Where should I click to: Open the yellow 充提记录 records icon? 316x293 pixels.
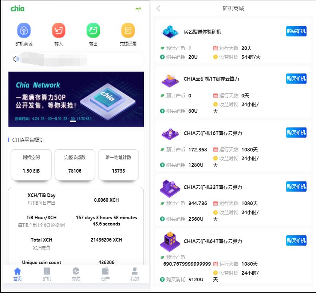[x=128, y=31]
